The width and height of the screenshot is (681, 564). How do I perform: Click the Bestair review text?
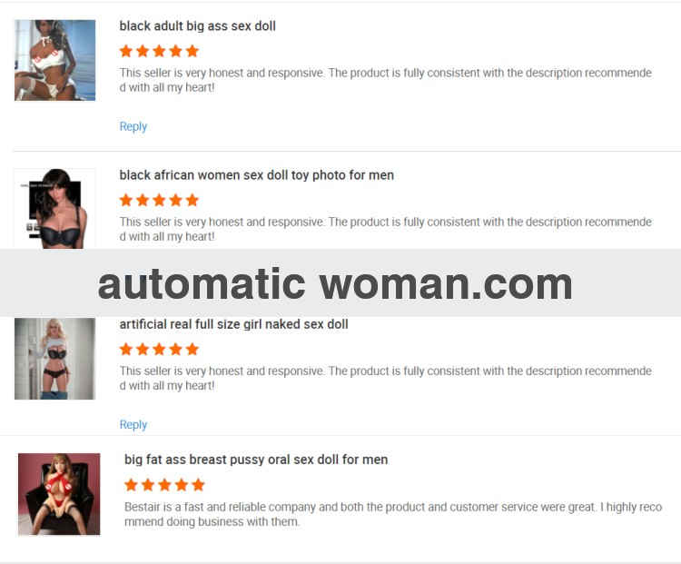click(393, 514)
